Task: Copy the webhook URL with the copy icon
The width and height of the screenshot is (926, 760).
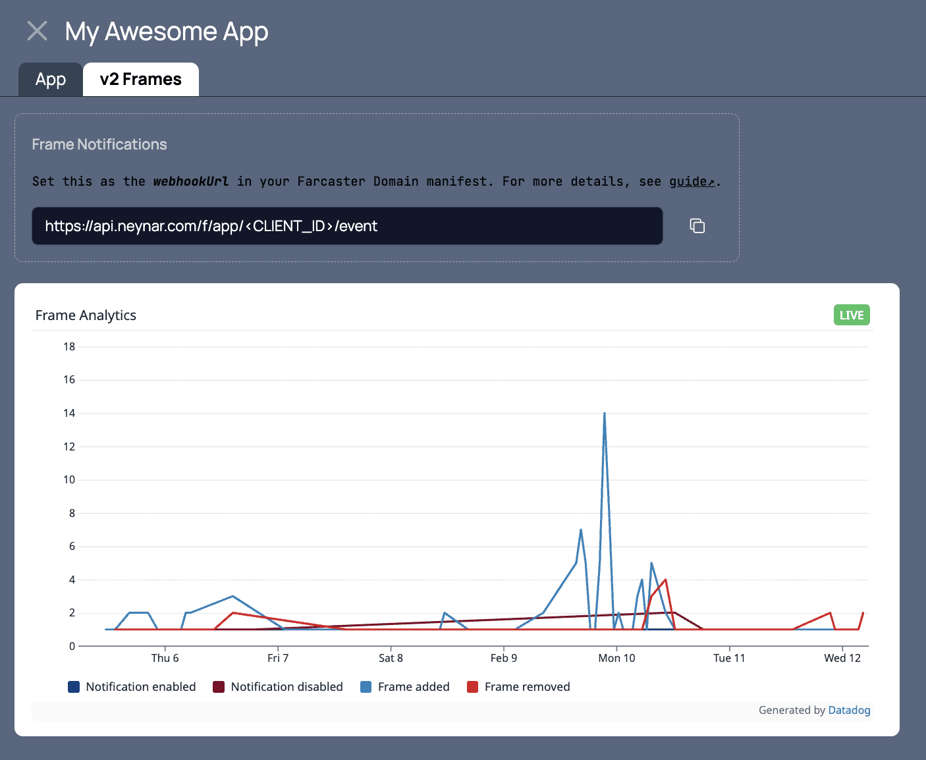Action: 697,226
